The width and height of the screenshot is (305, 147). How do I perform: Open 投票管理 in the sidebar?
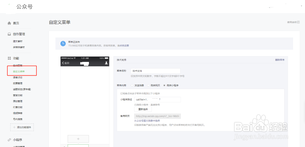point(18,83)
